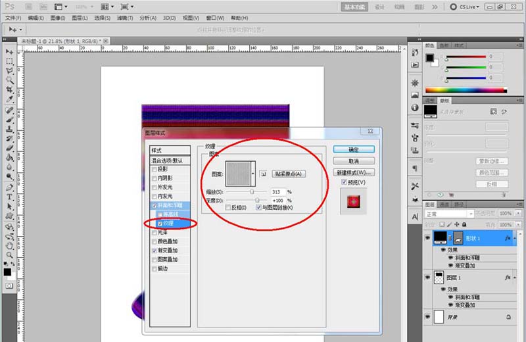Toggle Quick Mask mode button

9,285
